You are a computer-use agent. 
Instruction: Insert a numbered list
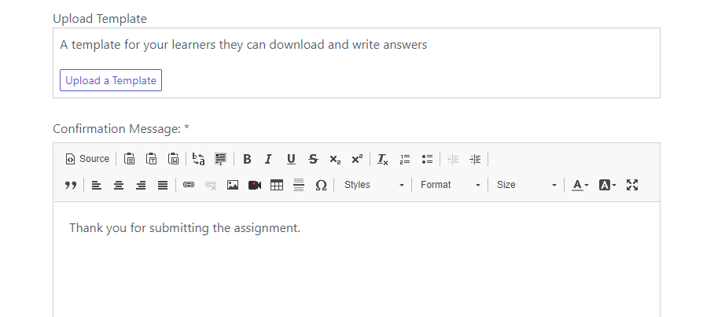tap(405, 159)
